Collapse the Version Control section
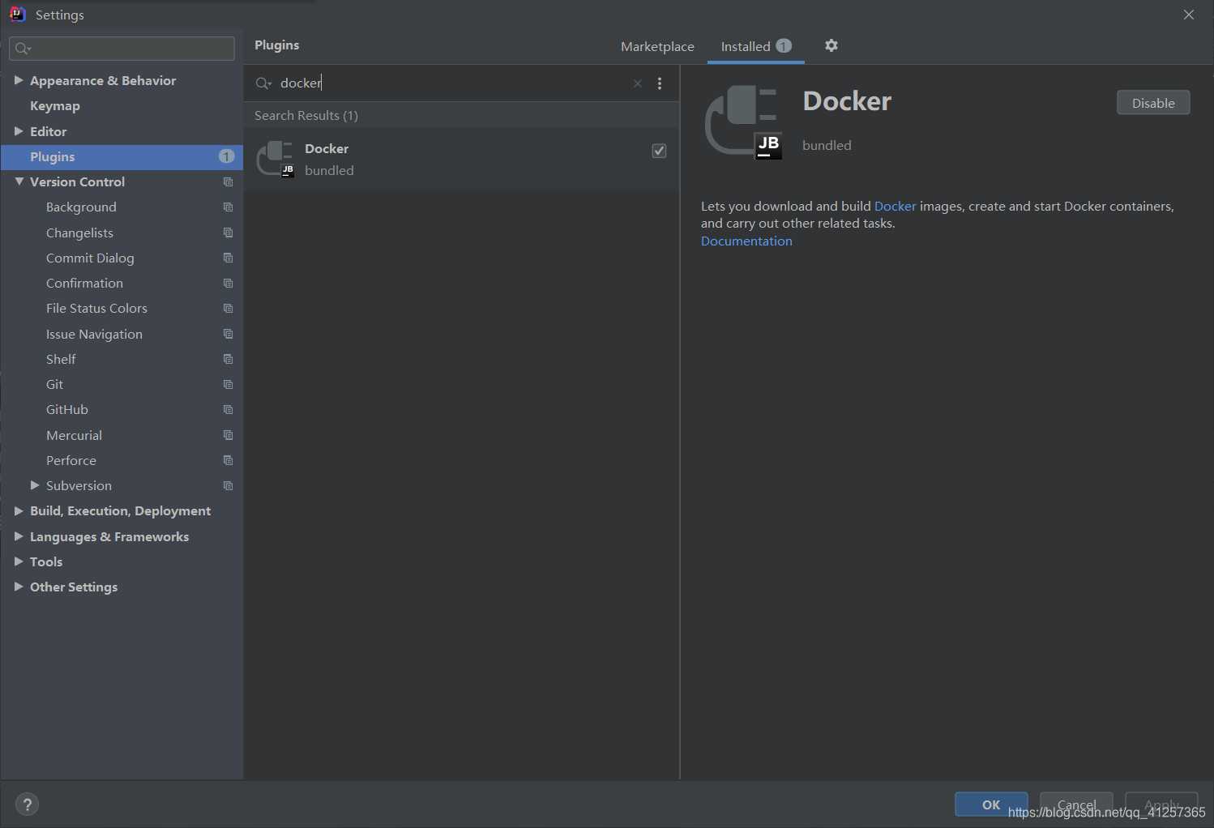 [19, 181]
